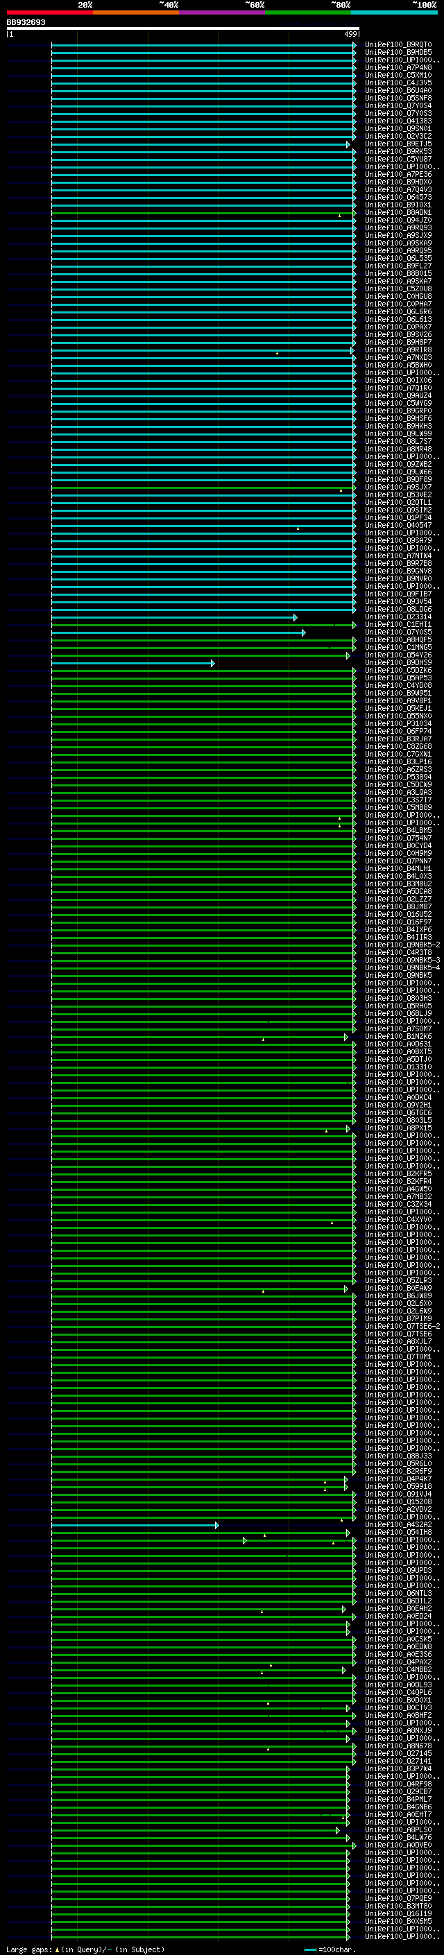Click the cyan ~100% identity color band
Viewport: 444px width, 1955px height.
pos(394,12)
